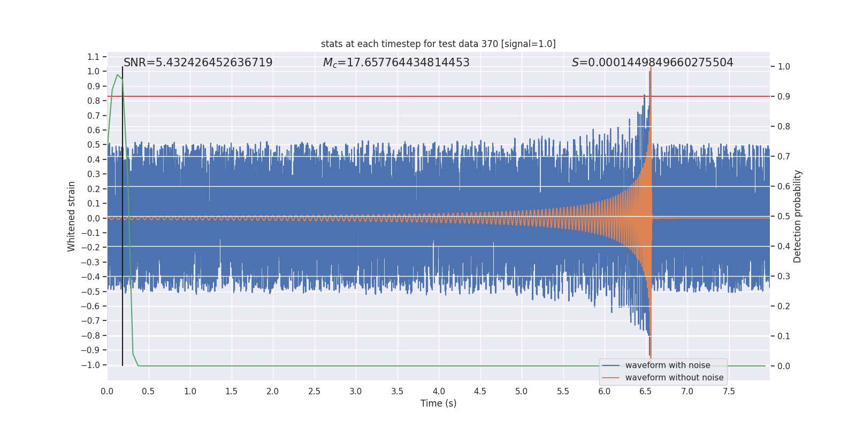Click the 6.5 tick on the time axis

coord(646,391)
